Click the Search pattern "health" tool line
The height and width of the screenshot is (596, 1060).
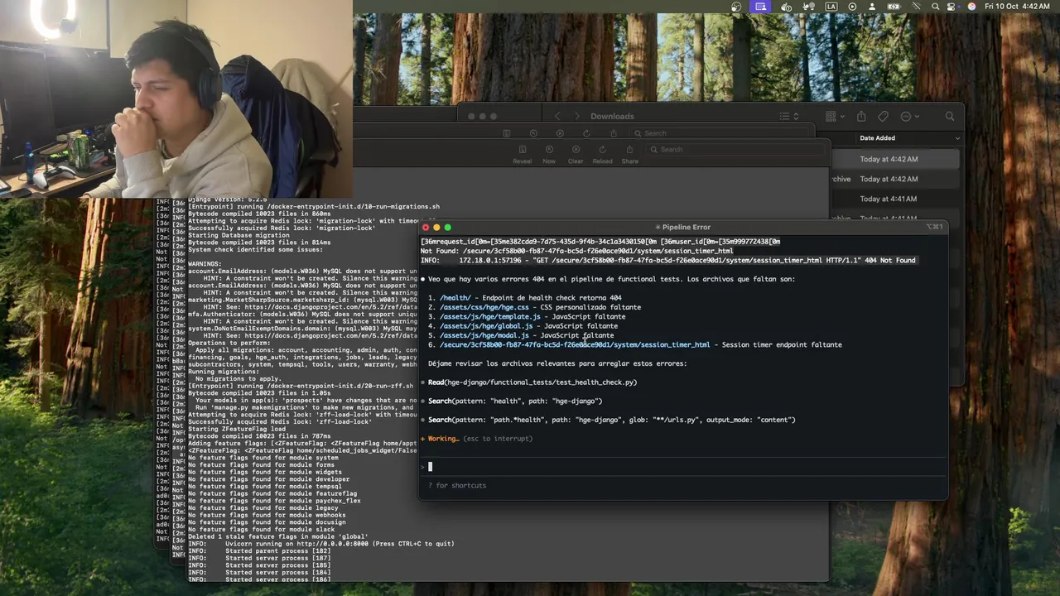tap(515, 401)
